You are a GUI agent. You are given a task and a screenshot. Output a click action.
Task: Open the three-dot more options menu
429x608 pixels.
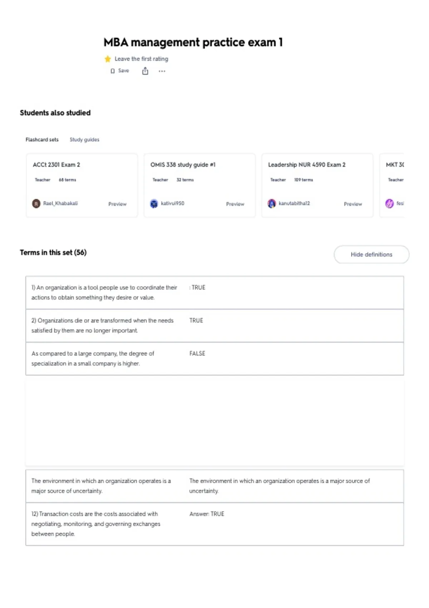click(x=162, y=71)
